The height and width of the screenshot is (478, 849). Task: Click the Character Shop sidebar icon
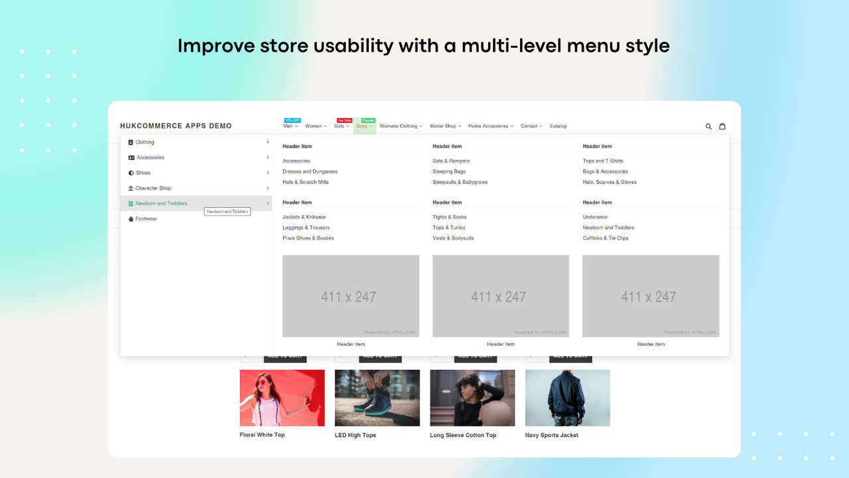pyautogui.click(x=131, y=188)
